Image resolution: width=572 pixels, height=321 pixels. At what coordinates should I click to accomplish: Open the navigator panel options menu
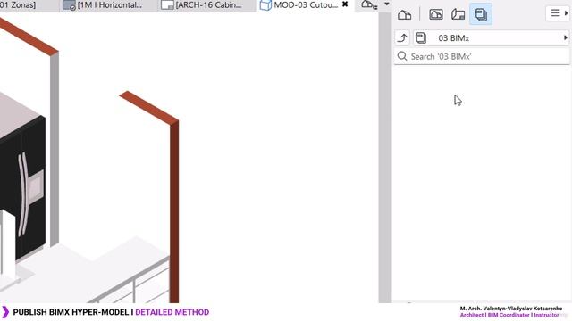558,13
